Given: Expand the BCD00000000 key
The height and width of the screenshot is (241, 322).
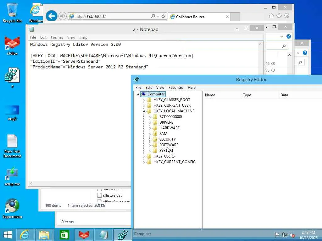Looking at the screenshot, I should click(150, 117).
